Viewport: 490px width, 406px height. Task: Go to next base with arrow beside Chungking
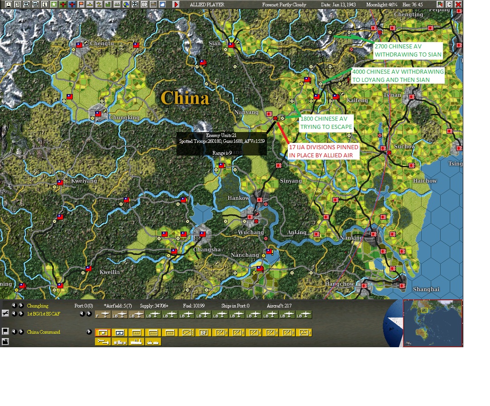point(21,306)
